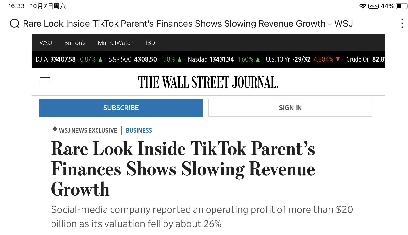Switch to the MarketWatch tab
Image resolution: width=408 pixels, height=235 pixels.
tap(116, 43)
